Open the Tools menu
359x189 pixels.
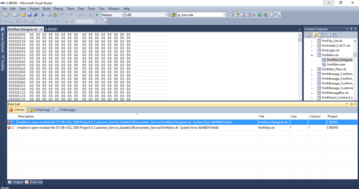[92, 9]
